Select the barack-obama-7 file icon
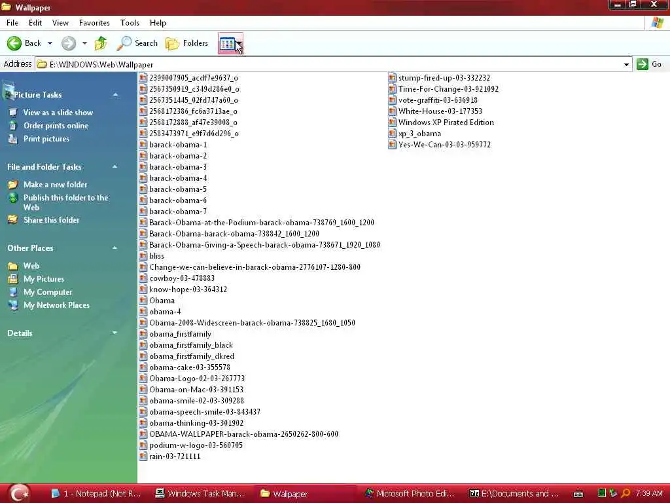The image size is (670, 503). [143, 212]
